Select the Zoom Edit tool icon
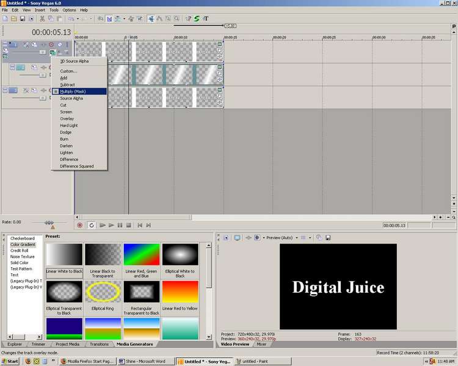The height and width of the screenshot is (366, 458). click(176, 19)
